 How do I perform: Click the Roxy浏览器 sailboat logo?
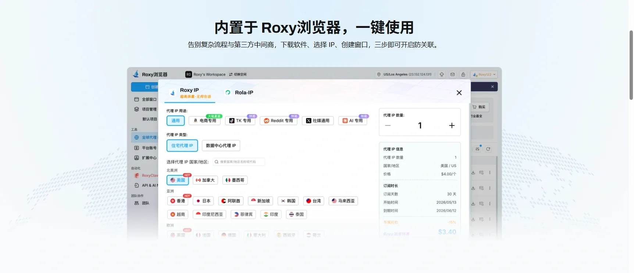[x=136, y=74]
